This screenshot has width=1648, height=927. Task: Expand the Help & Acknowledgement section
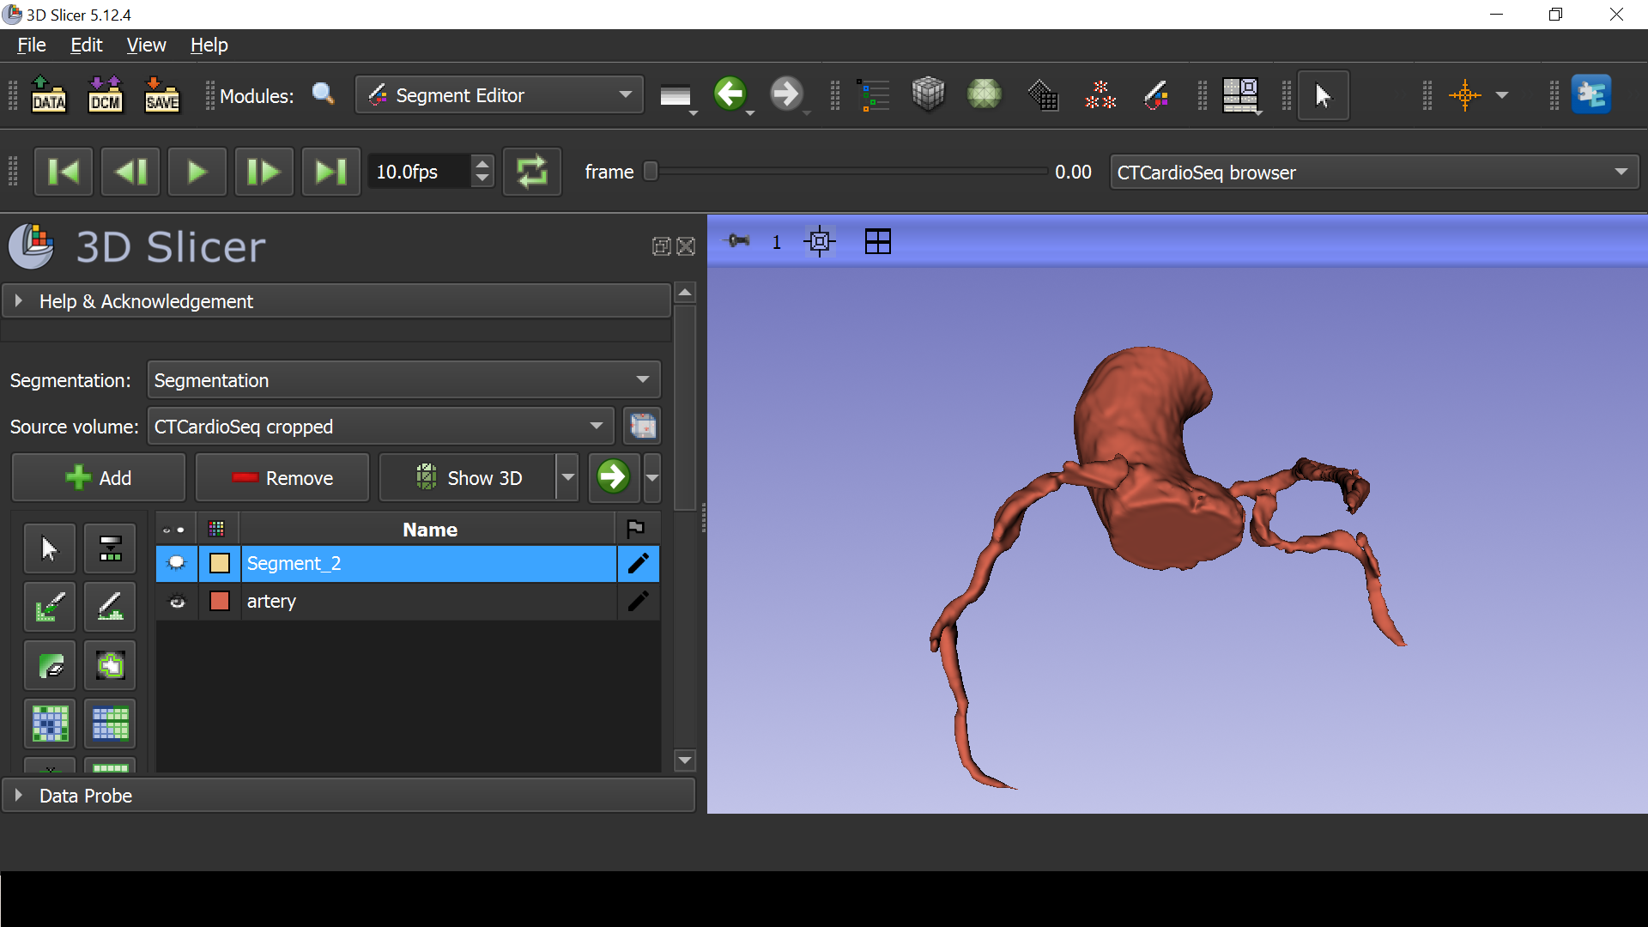(x=336, y=301)
